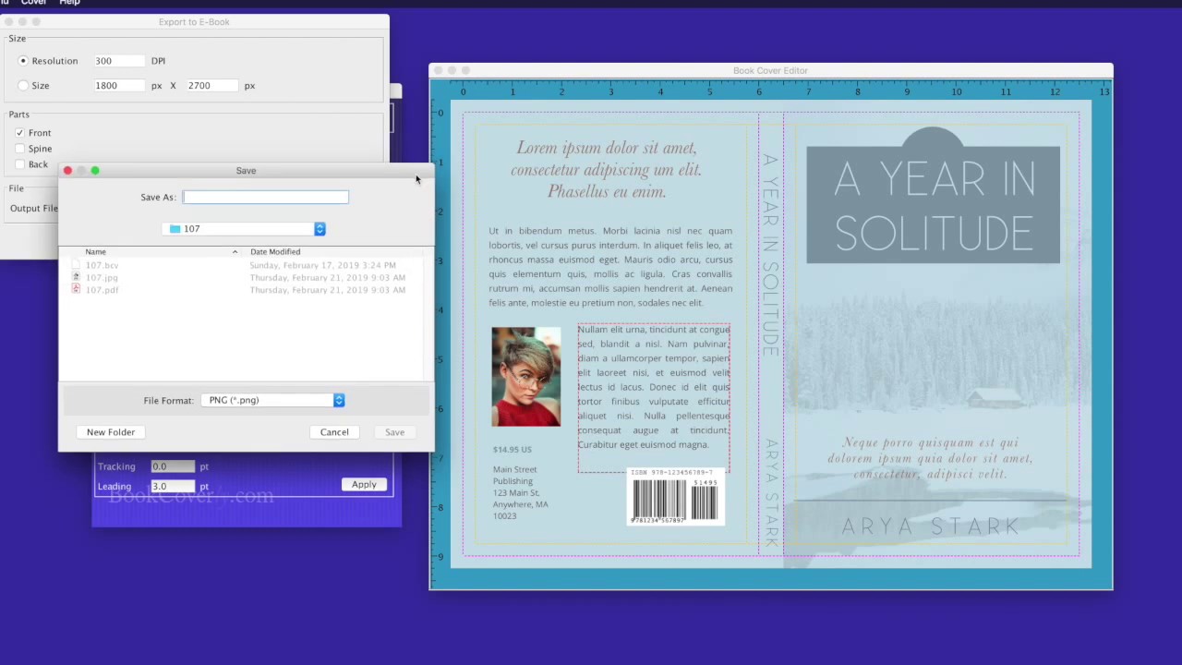Enable the Spine checkbox
The height and width of the screenshot is (665, 1182).
[x=19, y=149]
